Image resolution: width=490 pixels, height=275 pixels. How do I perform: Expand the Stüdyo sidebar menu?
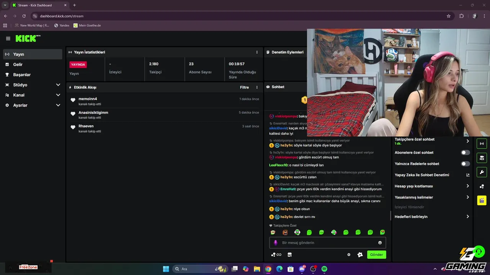[33, 85]
